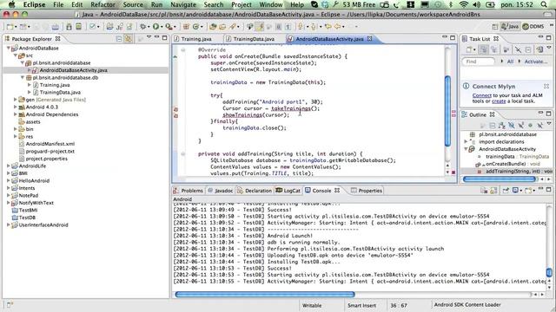Viewport: 556px width, 312px height.
Task: Expand the UserInterfaceAndroid project
Action: (x=8, y=225)
